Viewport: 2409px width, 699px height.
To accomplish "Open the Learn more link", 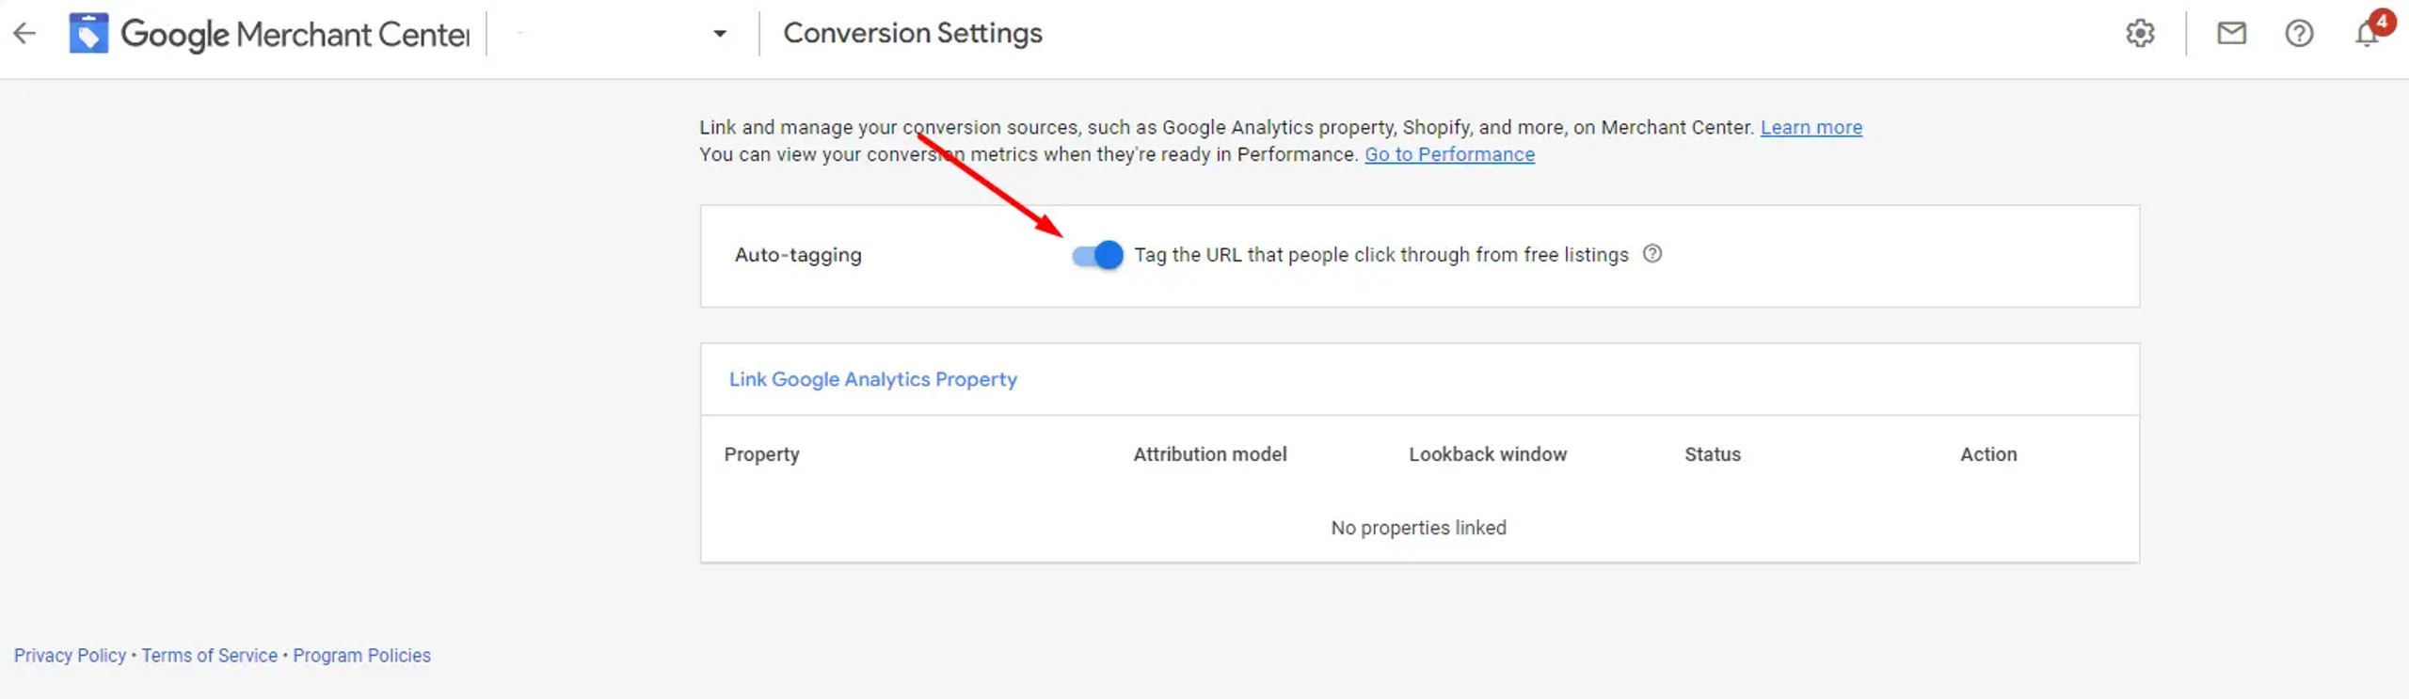I will coord(1811,127).
